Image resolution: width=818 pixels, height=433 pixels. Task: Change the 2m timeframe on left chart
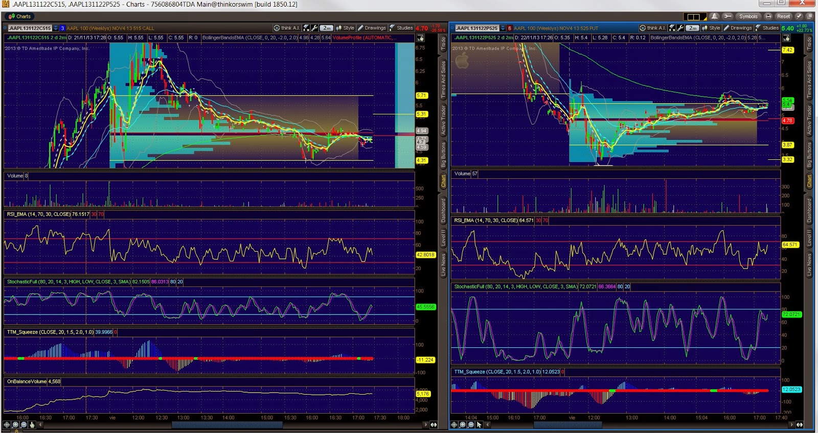click(x=327, y=28)
